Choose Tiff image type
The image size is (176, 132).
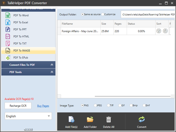110,105
